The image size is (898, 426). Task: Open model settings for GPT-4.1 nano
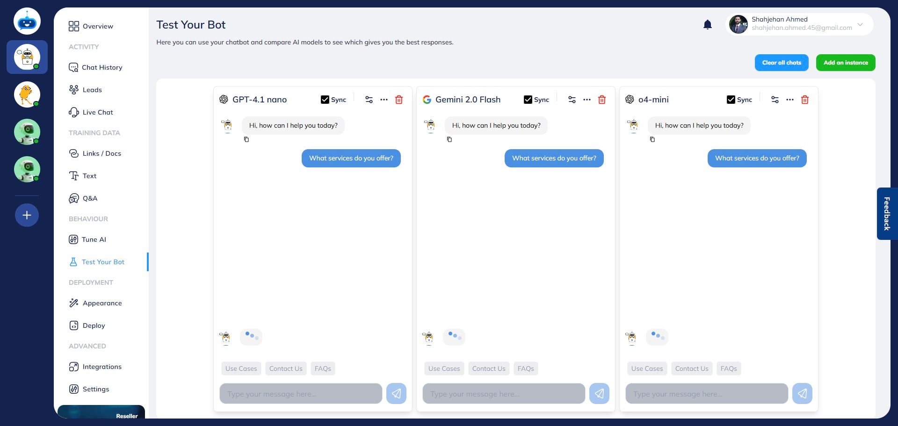point(369,100)
